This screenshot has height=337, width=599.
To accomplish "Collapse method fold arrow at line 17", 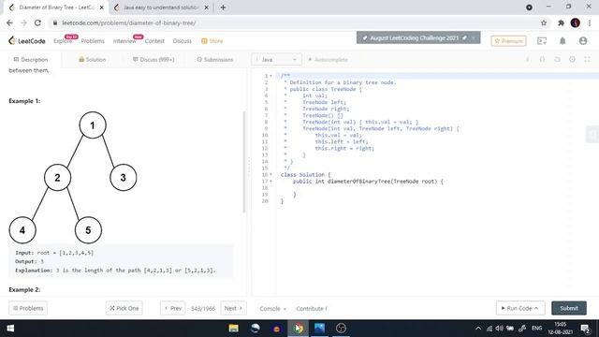I will click(270, 181).
